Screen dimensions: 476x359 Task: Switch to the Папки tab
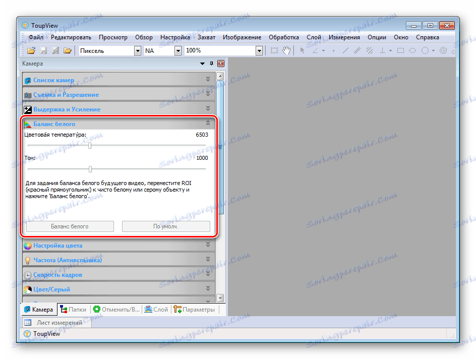point(73,310)
